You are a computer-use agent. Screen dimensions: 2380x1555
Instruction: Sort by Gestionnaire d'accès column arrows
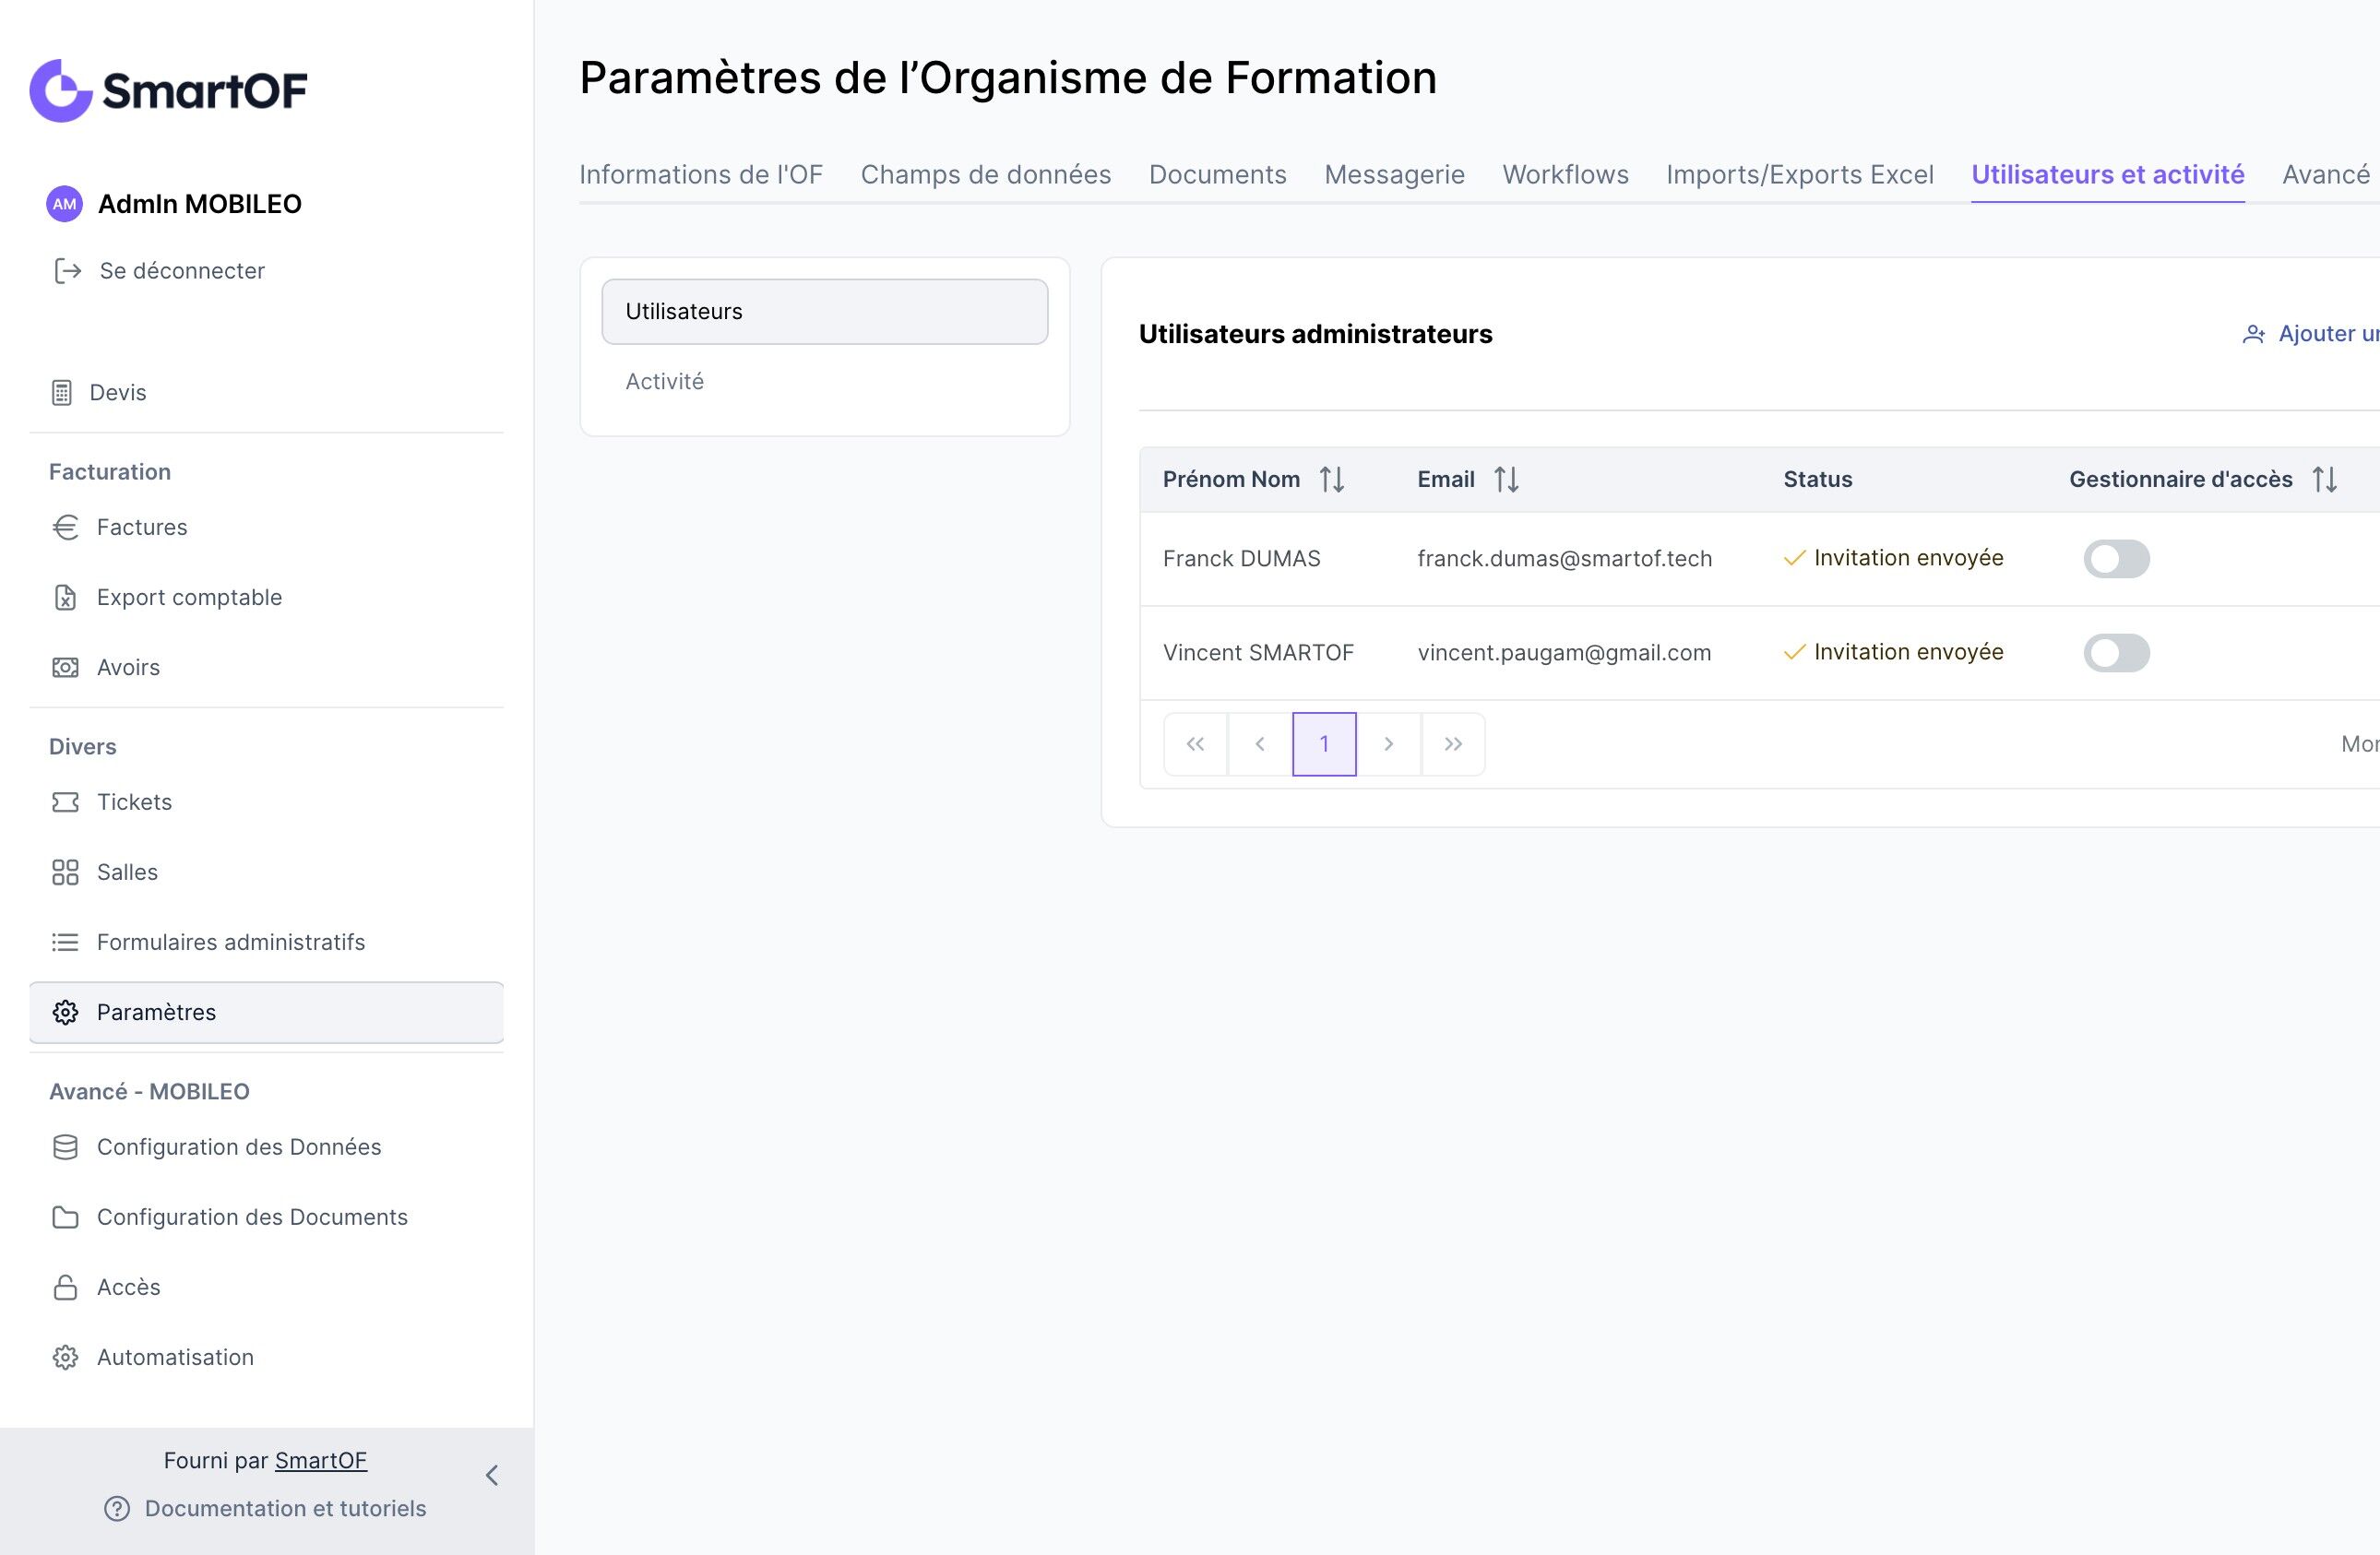[x=2325, y=480]
